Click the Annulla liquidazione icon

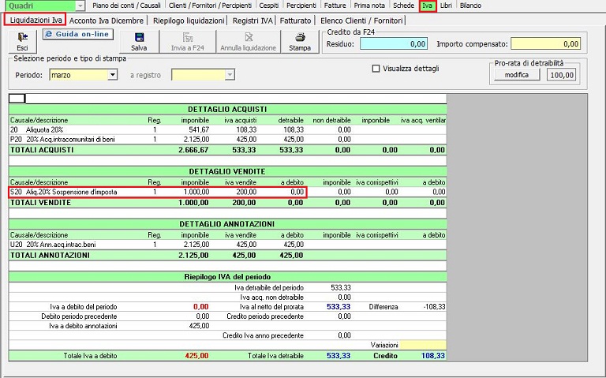tap(249, 37)
